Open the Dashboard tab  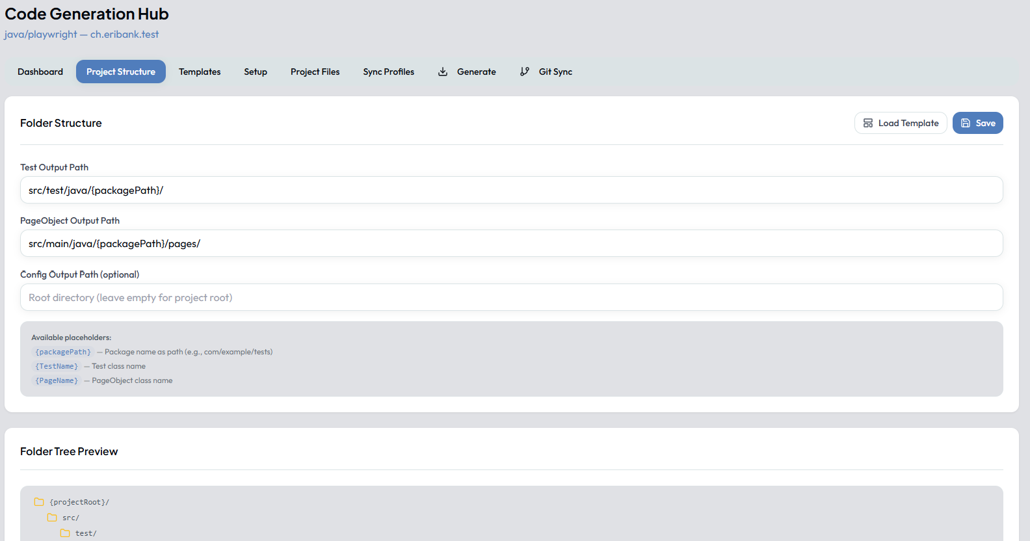click(x=40, y=72)
